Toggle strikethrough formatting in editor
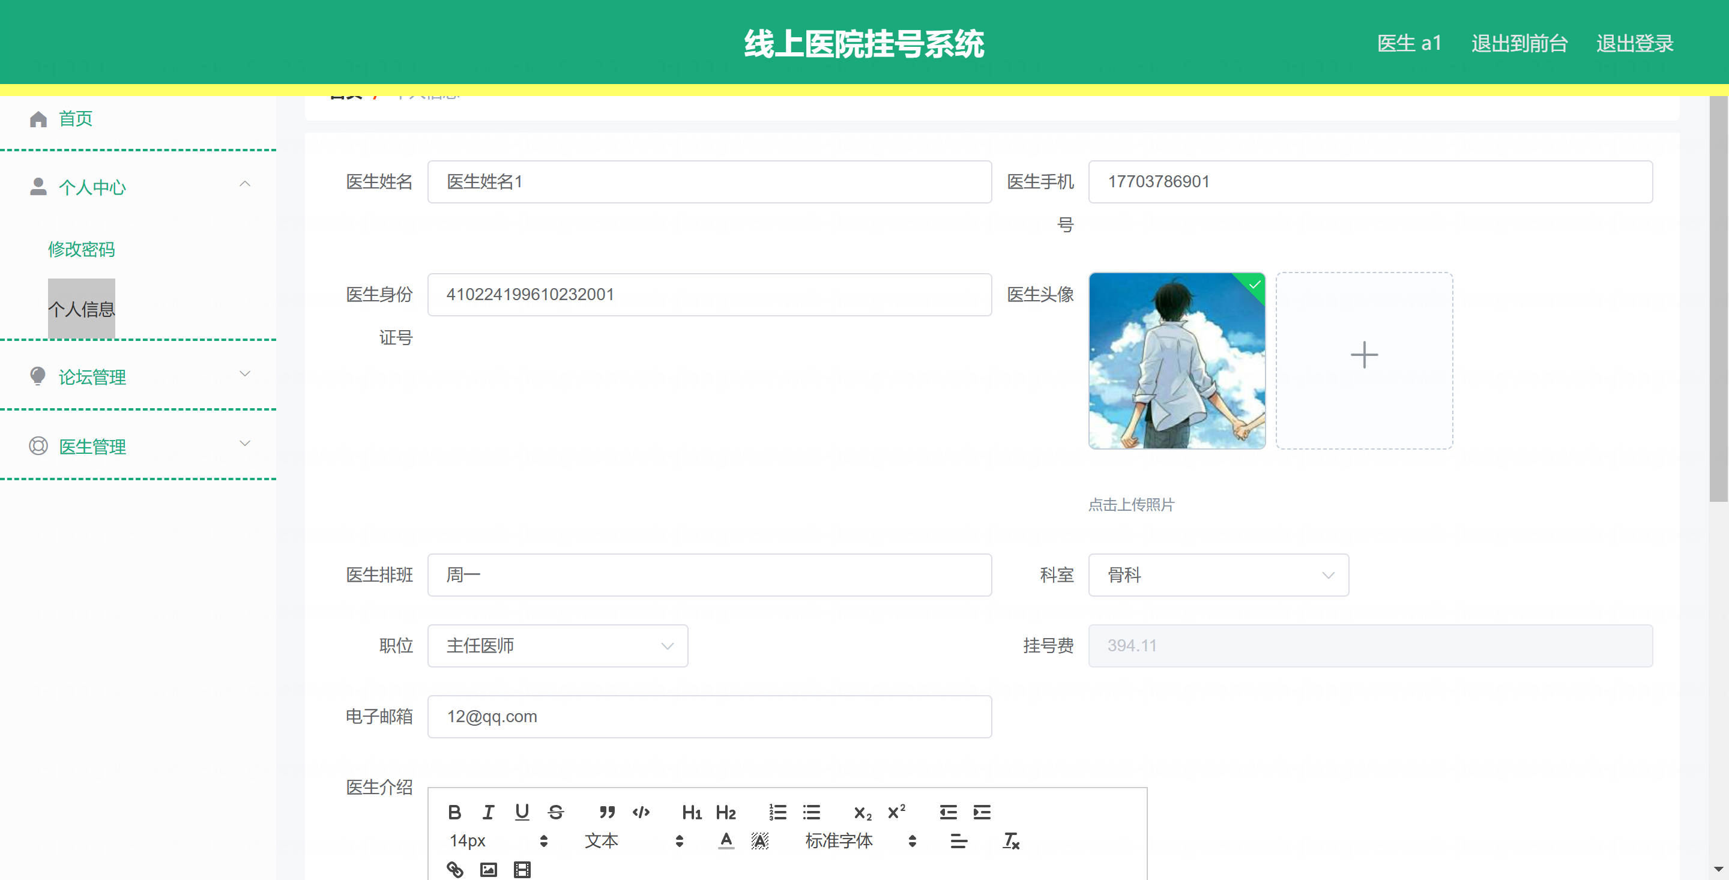This screenshot has width=1729, height=880. [556, 812]
